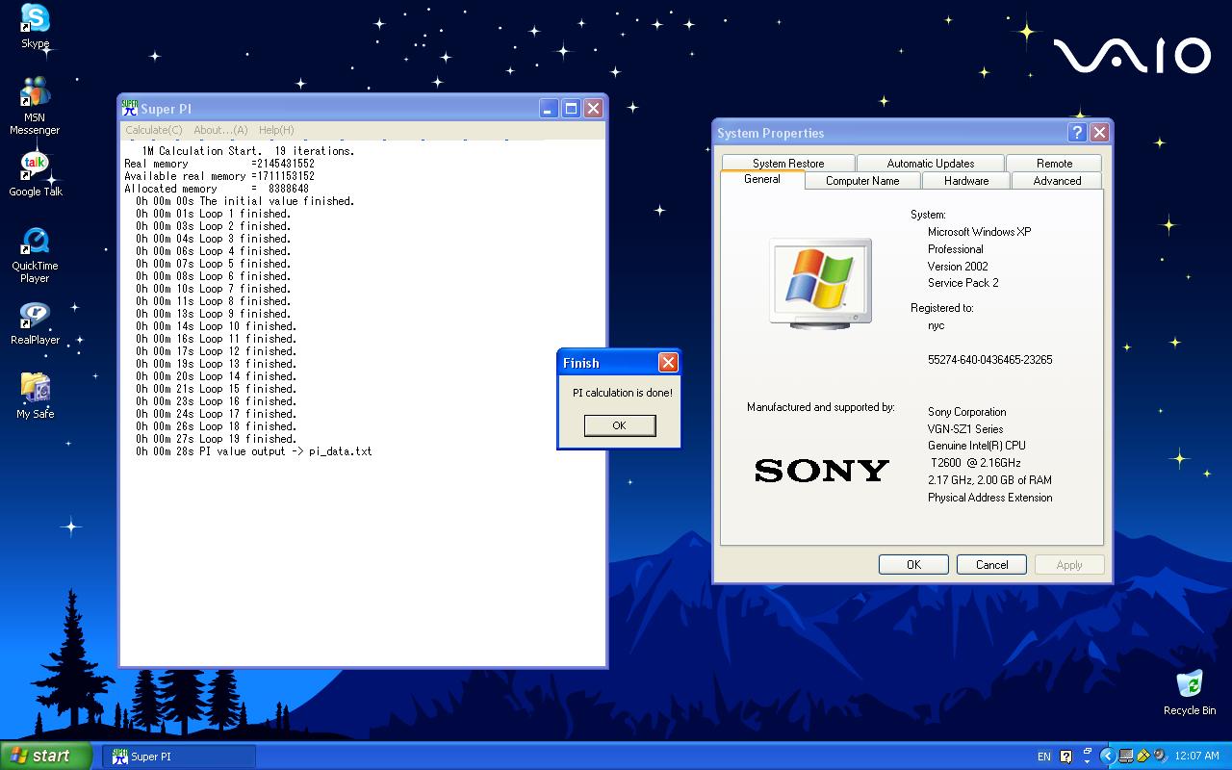Click the 'Real memory =2145431552' line
This screenshot has height=770, width=1232.
(x=219, y=164)
